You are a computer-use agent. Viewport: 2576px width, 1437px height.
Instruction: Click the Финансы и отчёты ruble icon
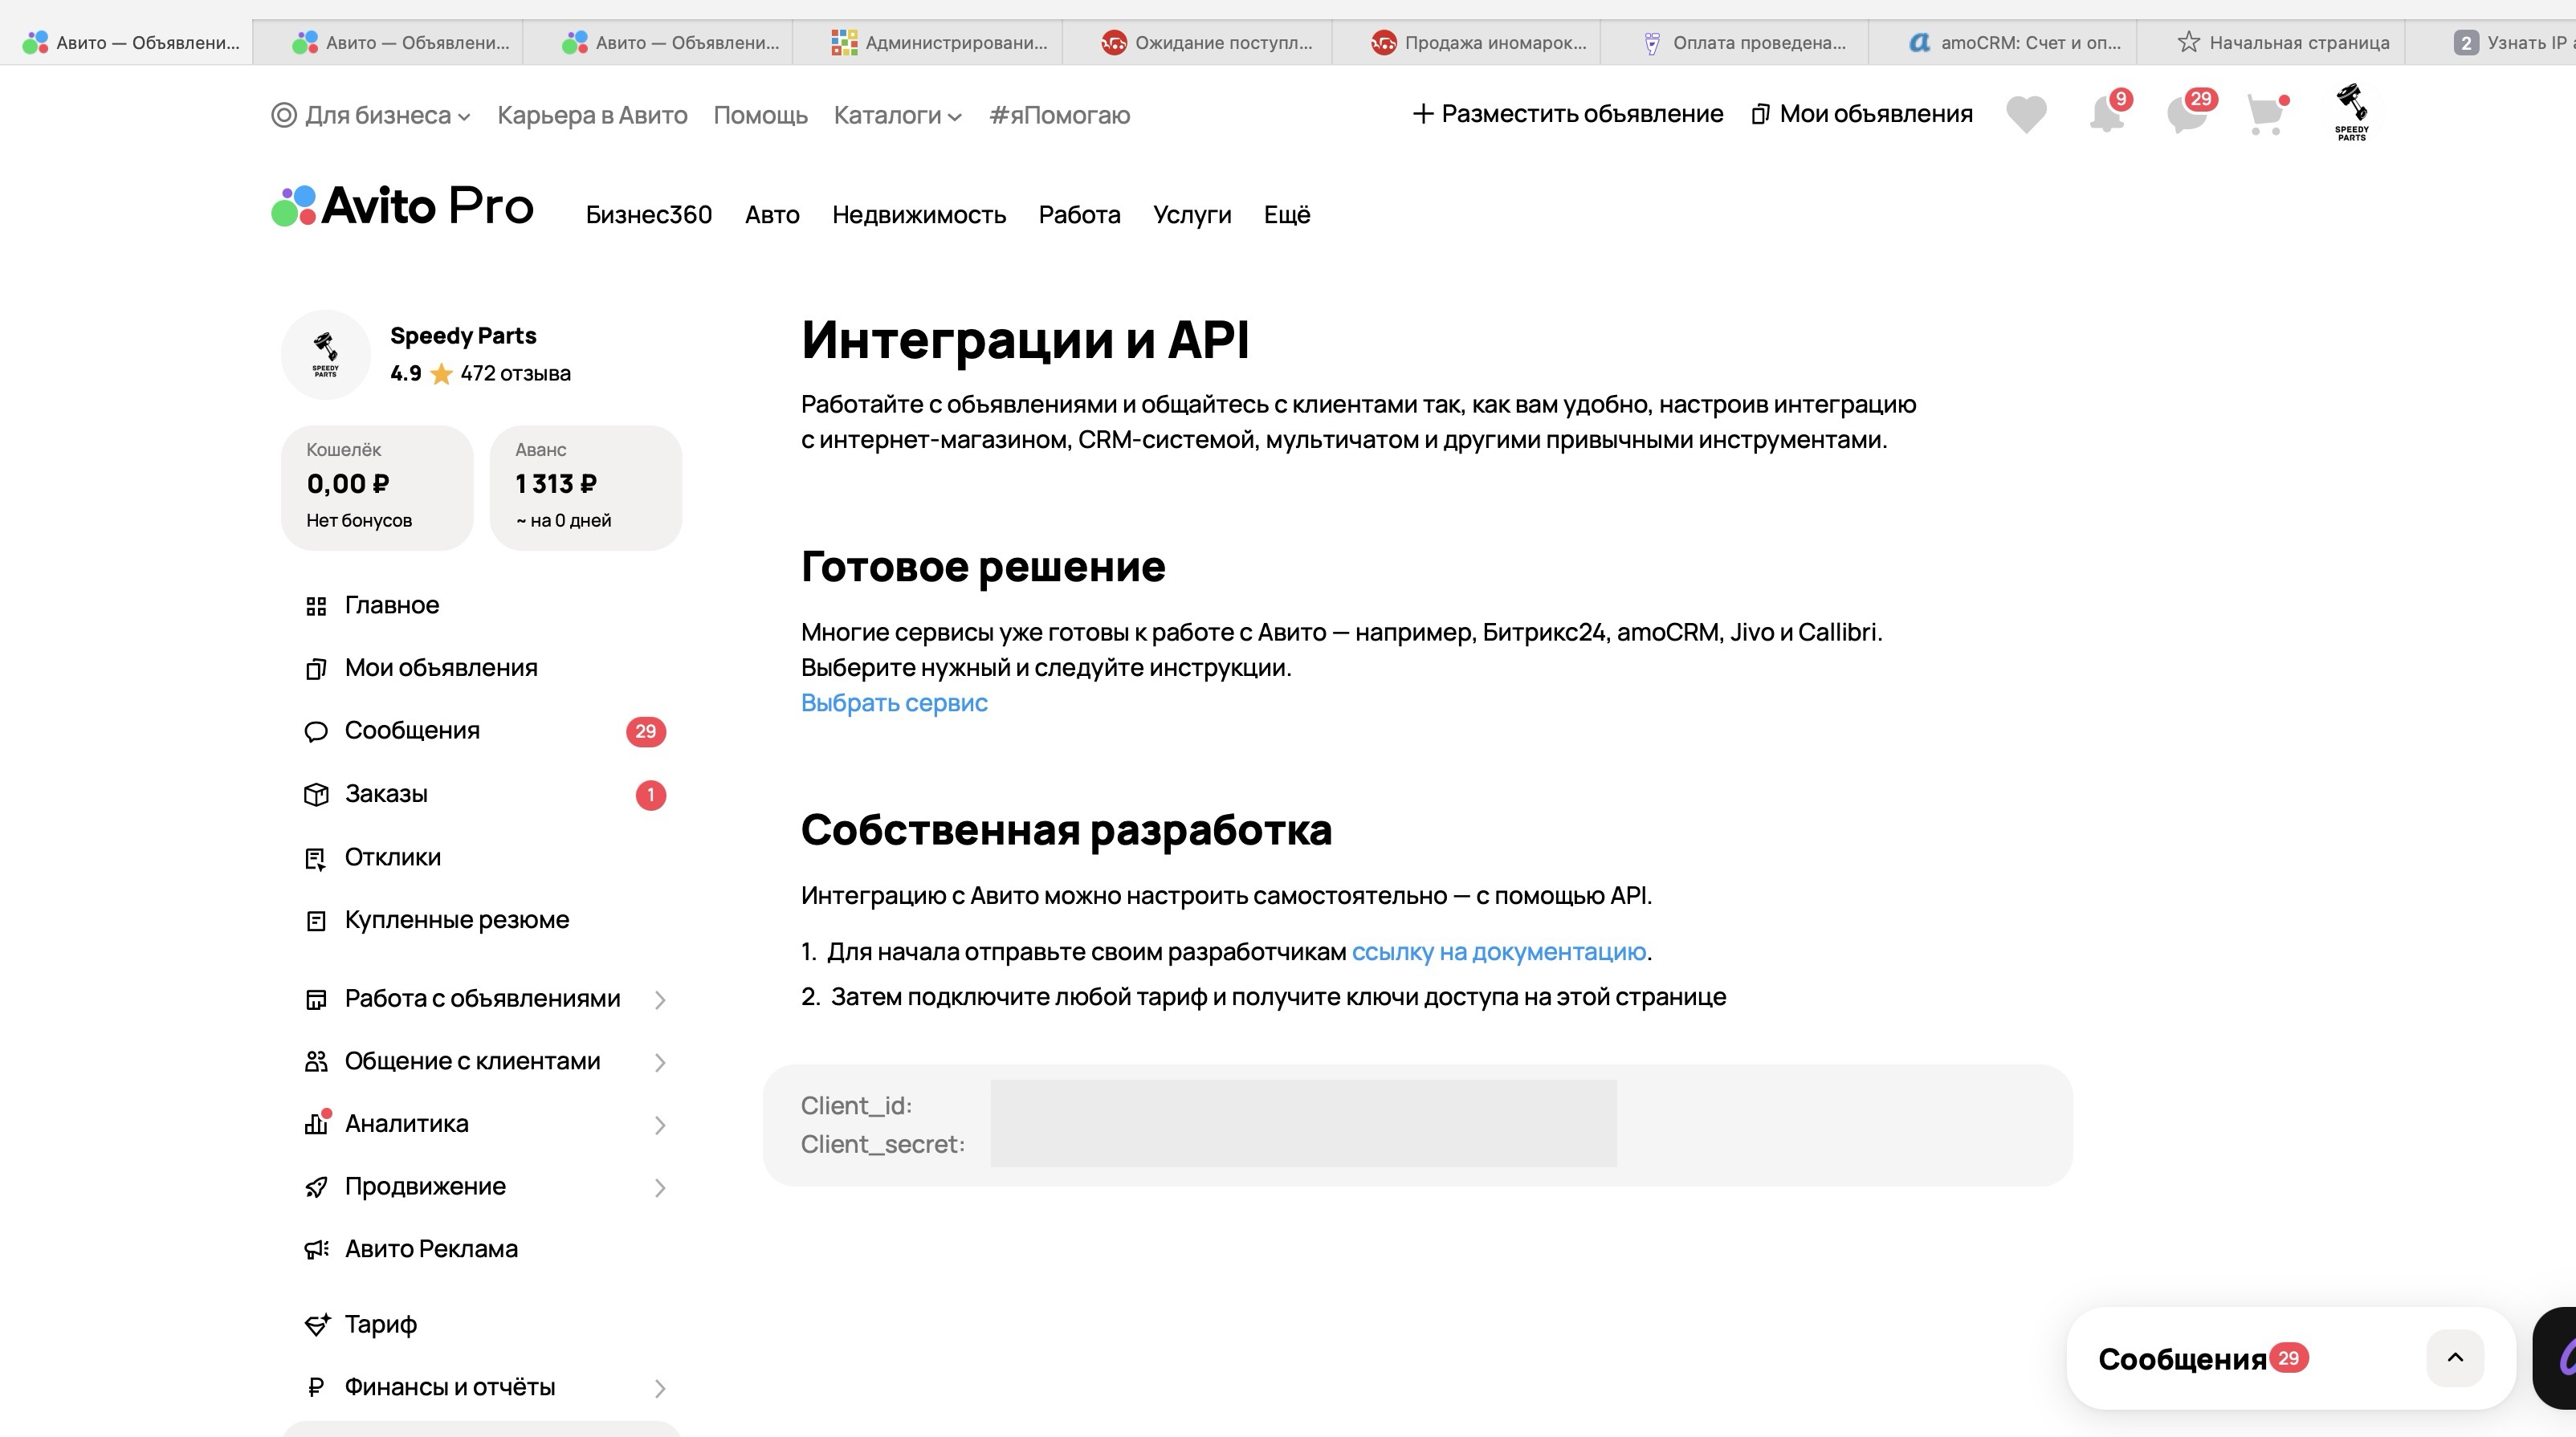coord(316,1387)
